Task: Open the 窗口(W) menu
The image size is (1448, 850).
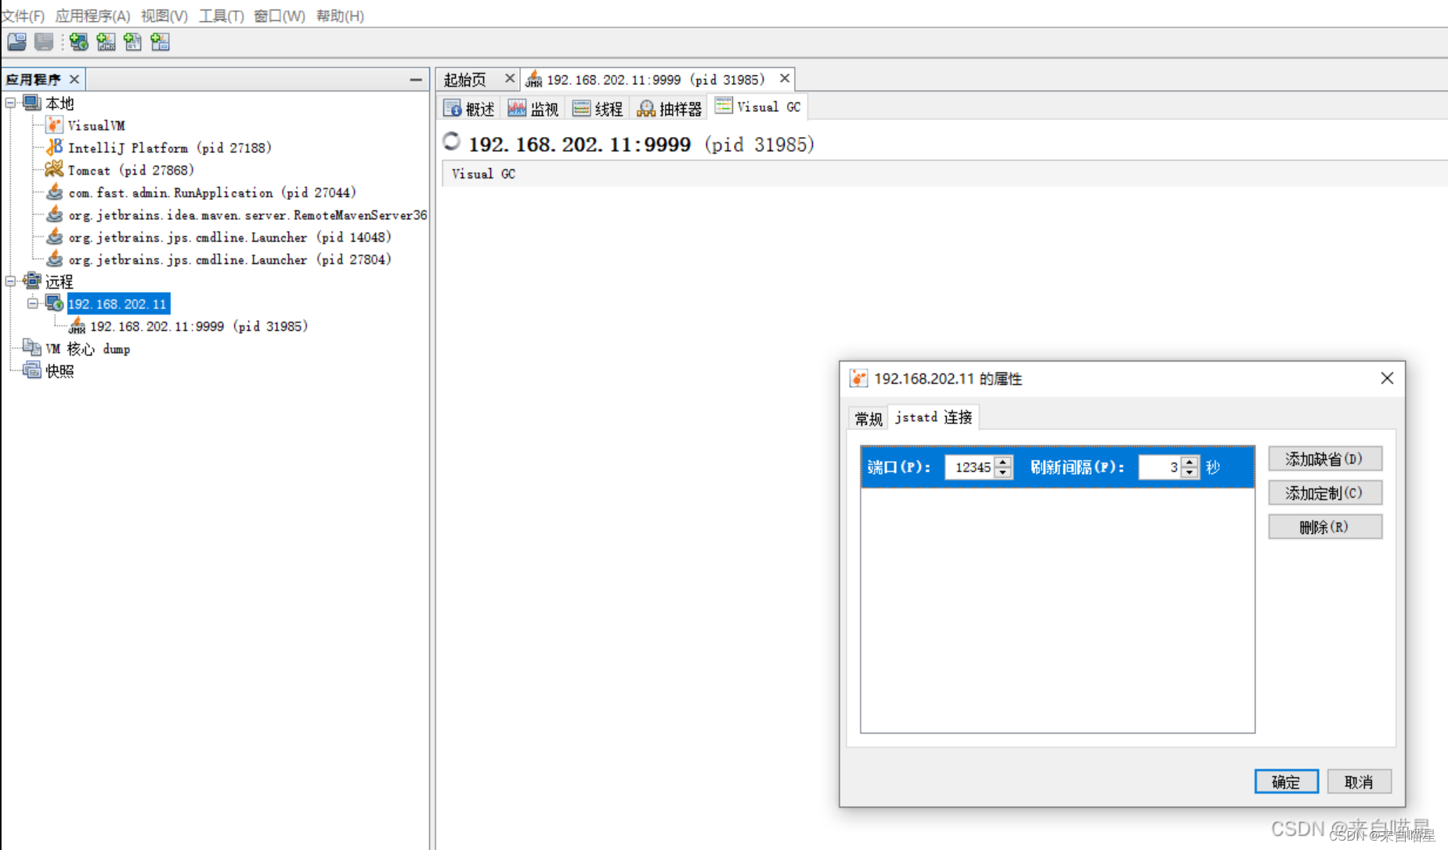Action: click(x=280, y=16)
